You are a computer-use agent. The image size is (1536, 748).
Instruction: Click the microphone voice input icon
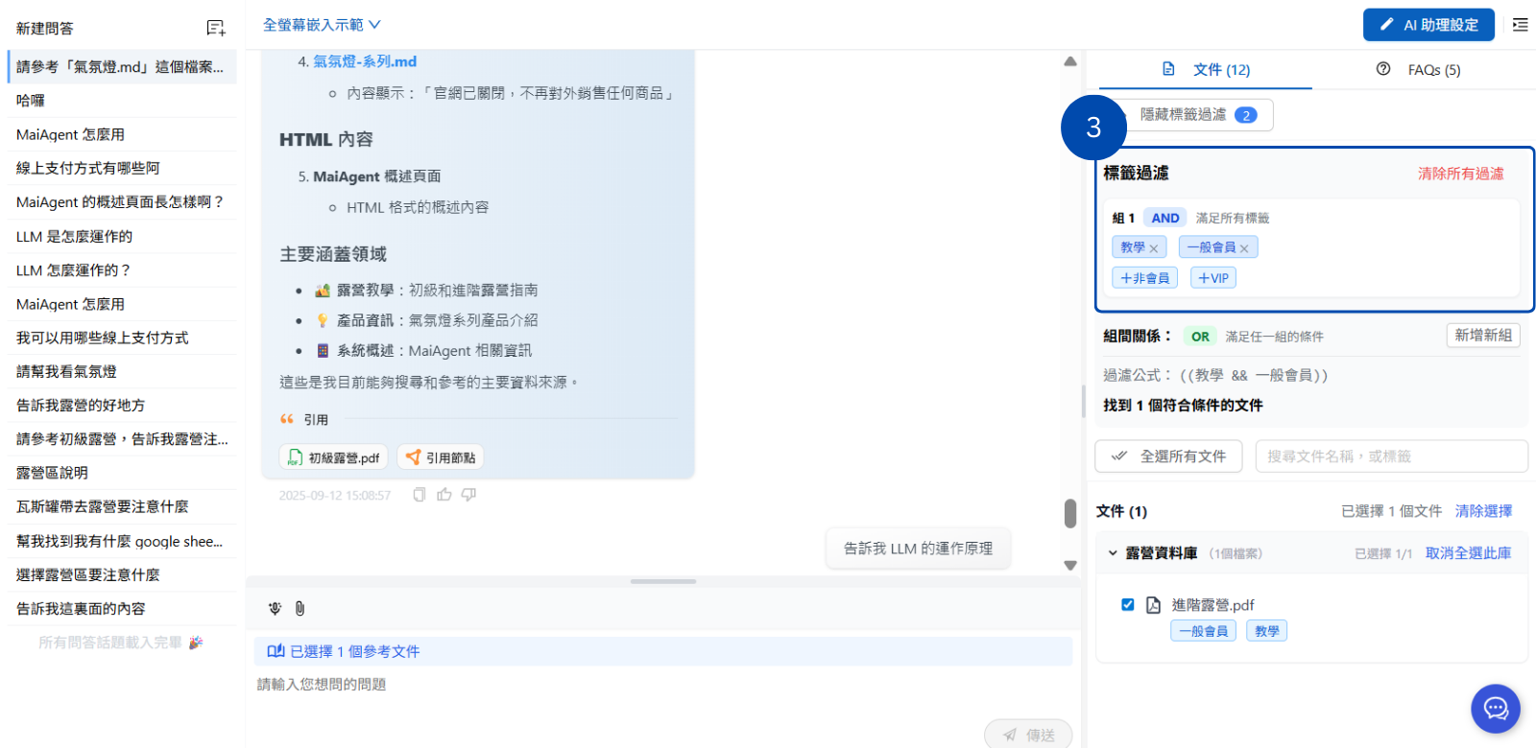pyautogui.click(x=275, y=608)
